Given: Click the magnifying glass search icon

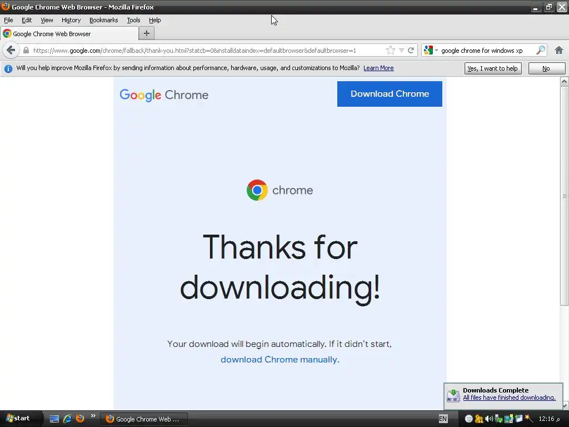Looking at the screenshot, I should pyautogui.click(x=540, y=50).
